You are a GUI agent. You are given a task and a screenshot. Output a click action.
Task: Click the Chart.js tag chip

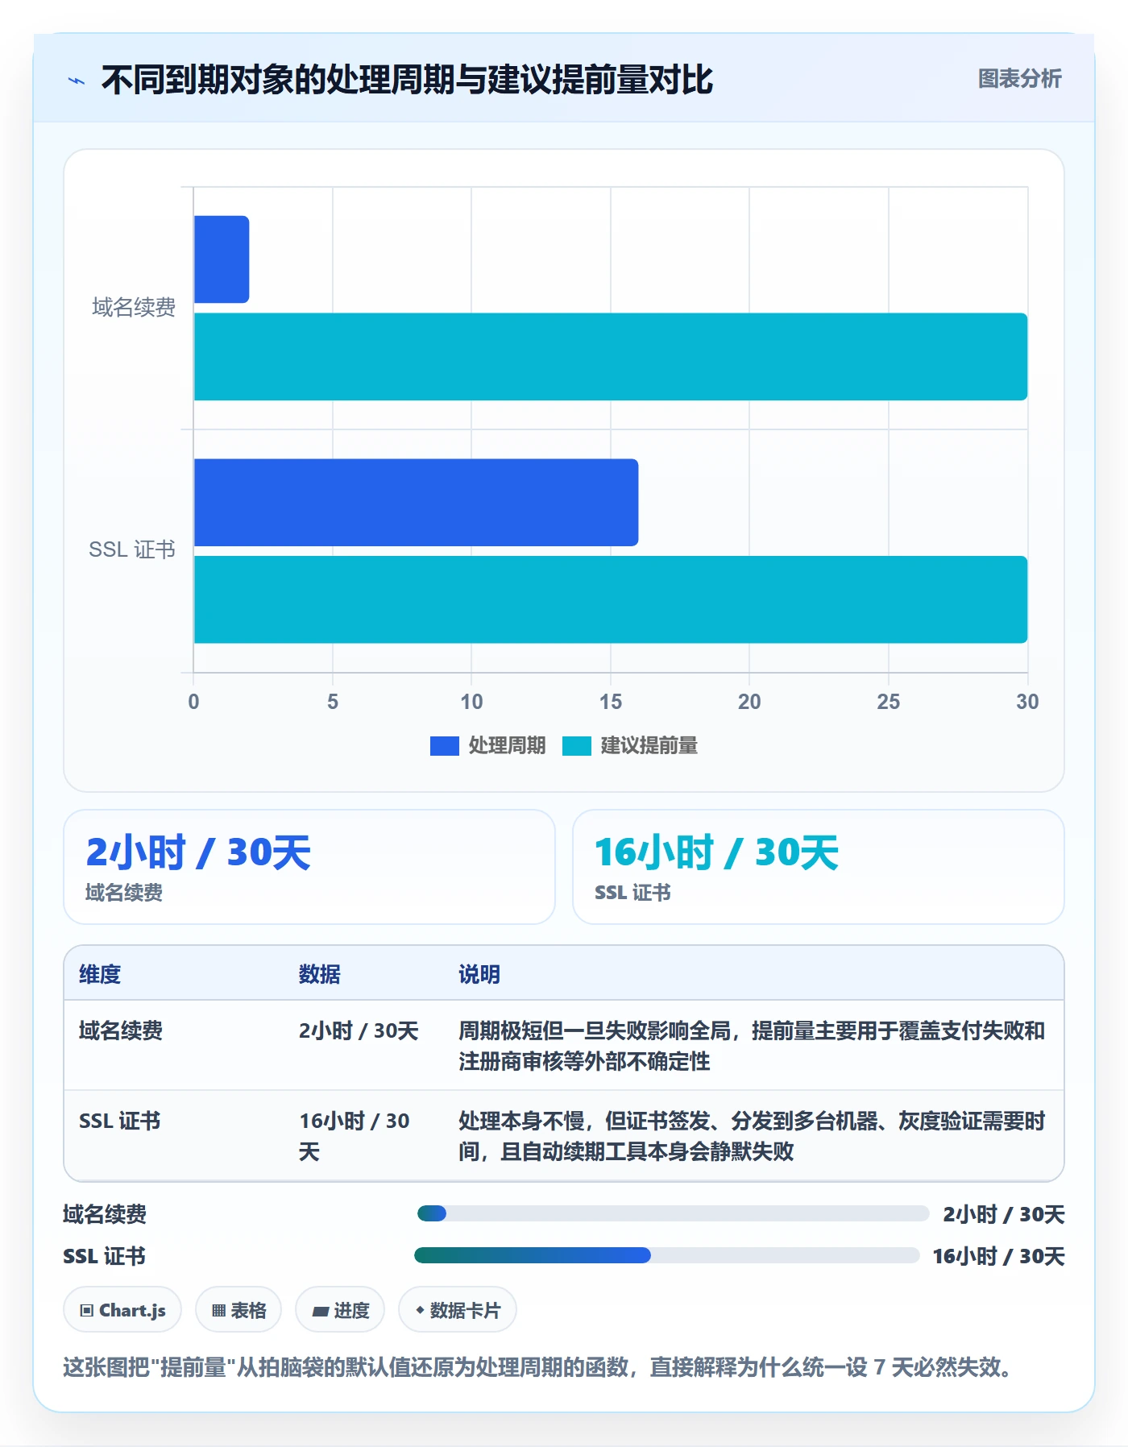click(x=122, y=1310)
